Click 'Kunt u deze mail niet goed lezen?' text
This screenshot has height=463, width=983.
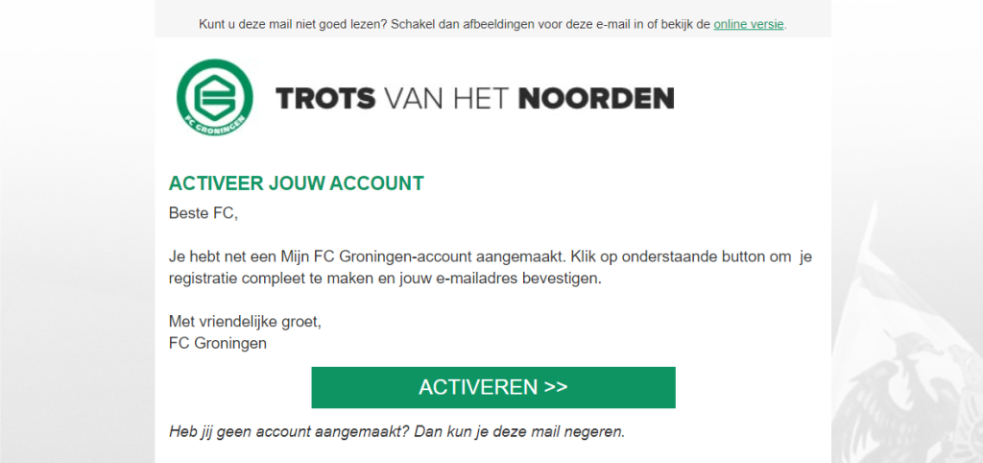point(294,24)
